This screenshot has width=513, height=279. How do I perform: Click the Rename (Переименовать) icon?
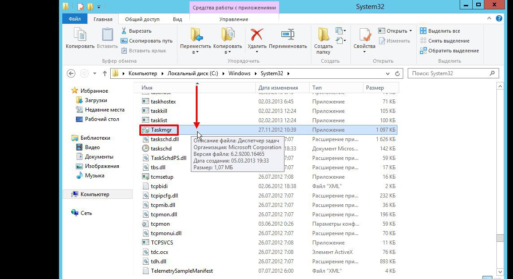pos(288,35)
